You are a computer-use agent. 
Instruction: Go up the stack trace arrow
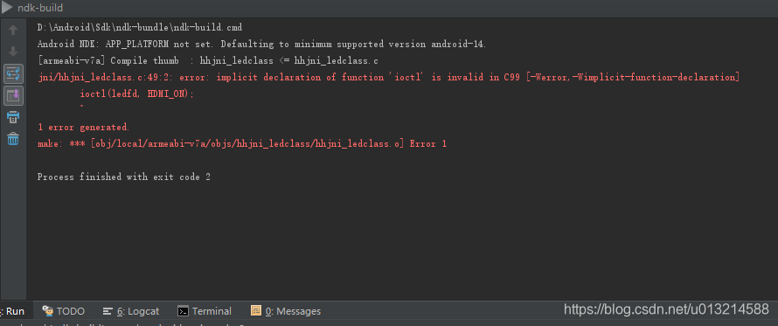click(13, 30)
